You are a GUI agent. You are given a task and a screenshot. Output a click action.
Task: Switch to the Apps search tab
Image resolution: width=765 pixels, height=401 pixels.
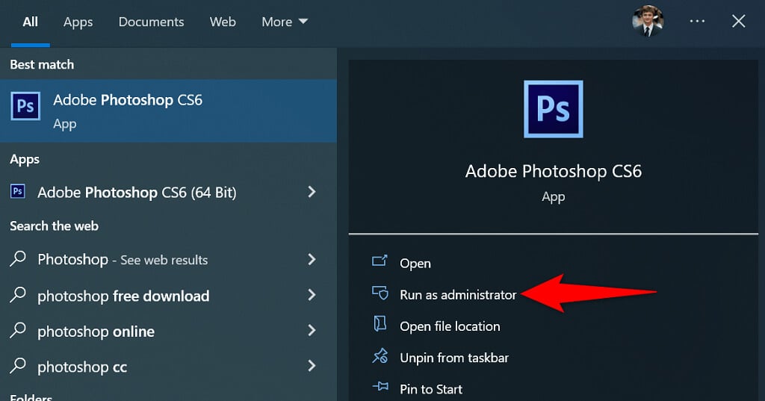click(x=78, y=22)
